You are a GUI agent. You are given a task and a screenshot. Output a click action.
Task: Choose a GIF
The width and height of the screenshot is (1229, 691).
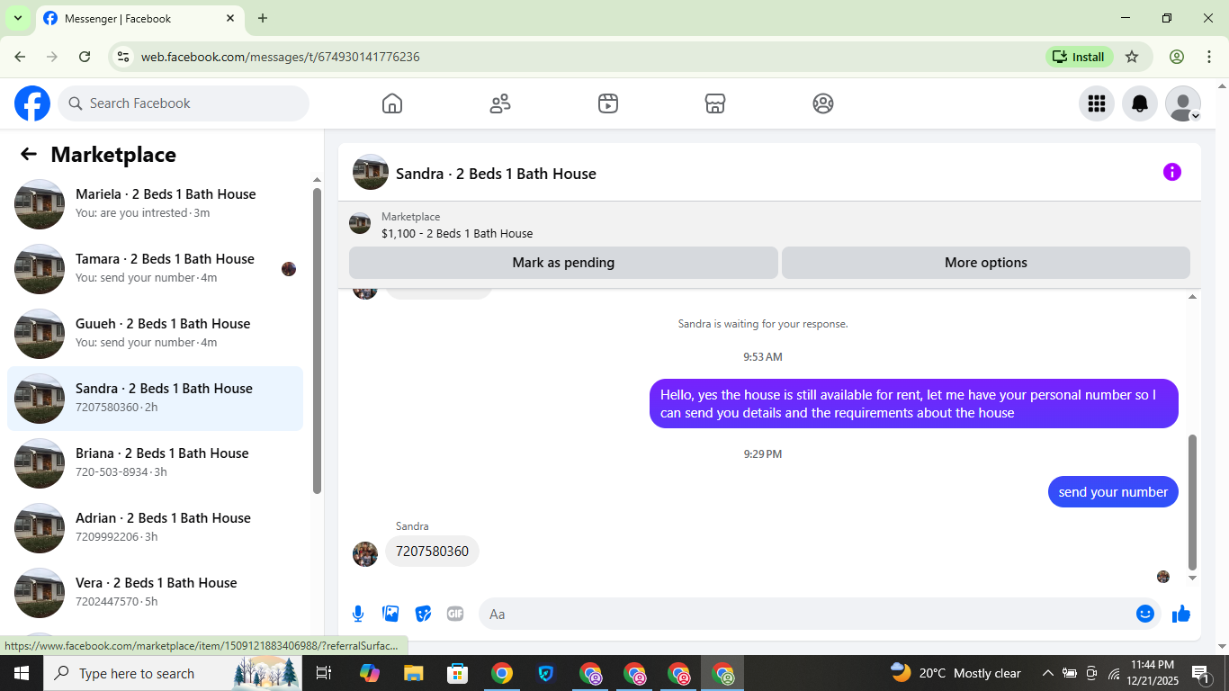455,614
